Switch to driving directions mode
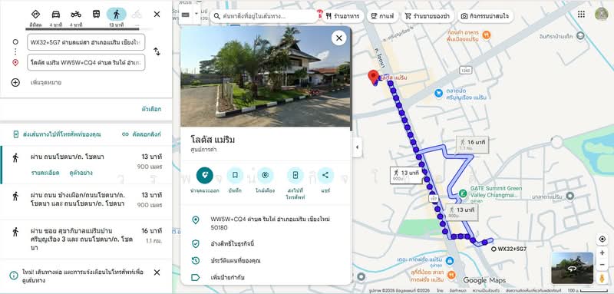Viewport: 614px width, 294px height. click(x=56, y=14)
